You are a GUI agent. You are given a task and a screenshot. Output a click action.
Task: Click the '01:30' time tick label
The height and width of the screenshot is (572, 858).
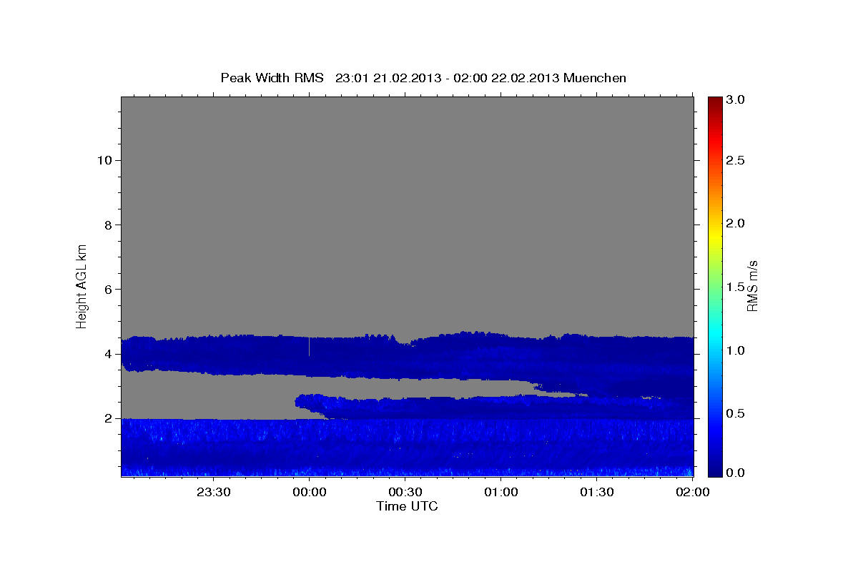597,492
